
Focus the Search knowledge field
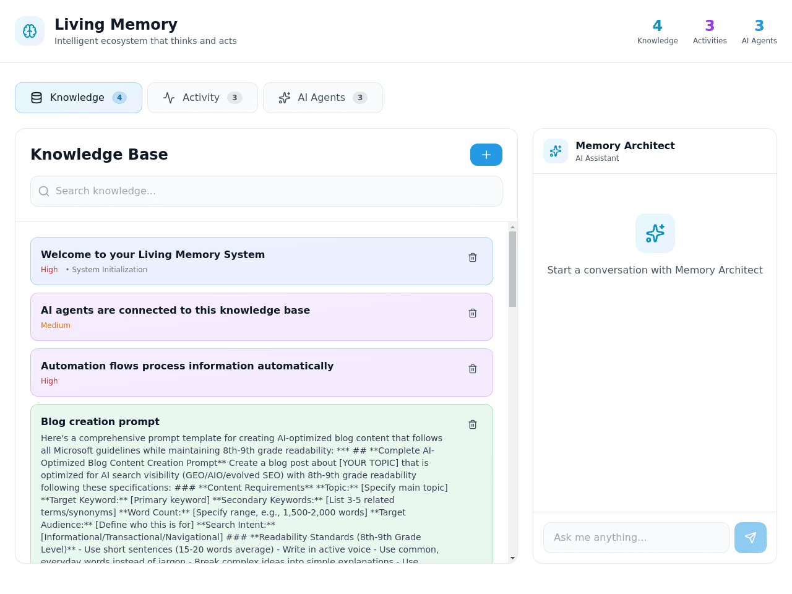tap(266, 191)
